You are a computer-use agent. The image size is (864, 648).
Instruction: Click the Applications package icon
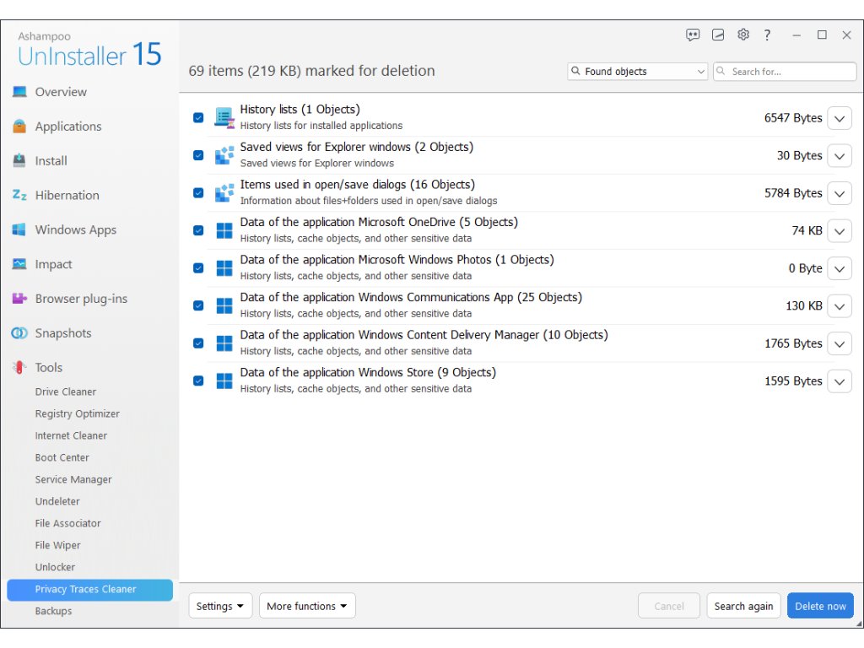(x=19, y=127)
